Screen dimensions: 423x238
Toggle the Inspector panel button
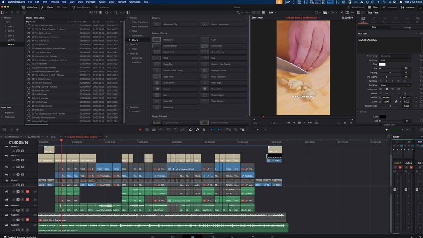tap(408, 7)
